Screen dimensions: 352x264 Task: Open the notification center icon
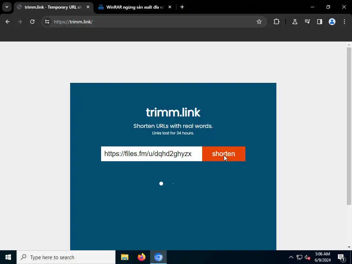(x=341, y=257)
